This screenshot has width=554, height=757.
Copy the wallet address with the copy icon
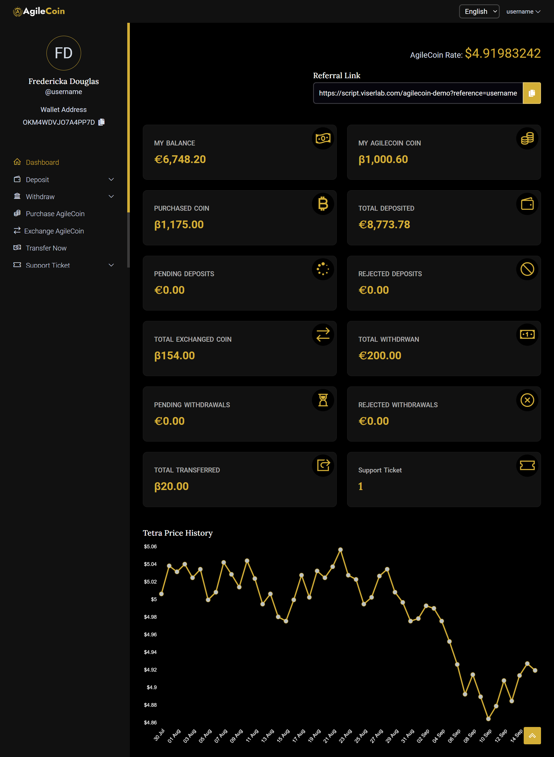(x=102, y=122)
